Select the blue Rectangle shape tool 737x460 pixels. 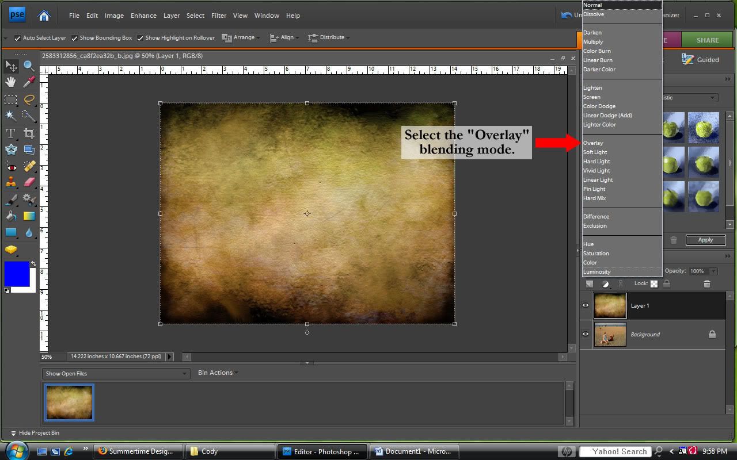11,232
